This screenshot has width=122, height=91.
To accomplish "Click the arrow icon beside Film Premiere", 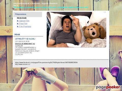I will tap(18, 27).
